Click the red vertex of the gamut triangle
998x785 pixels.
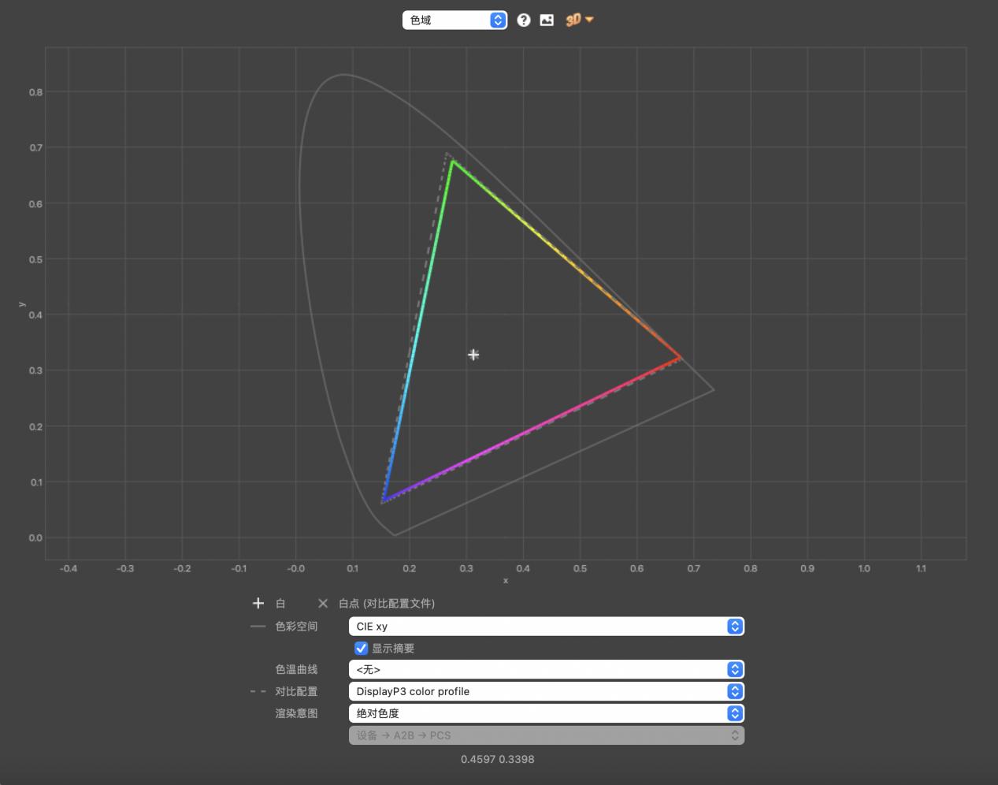coord(680,359)
